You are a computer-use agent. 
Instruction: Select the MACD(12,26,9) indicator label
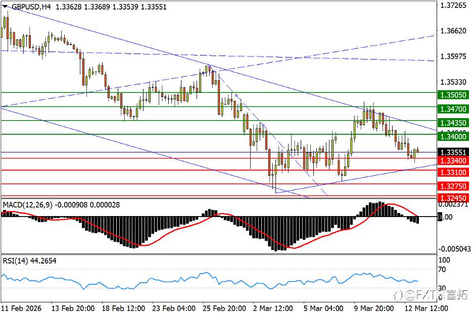pyautogui.click(x=27, y=205)
